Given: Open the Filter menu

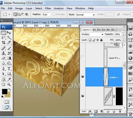Looking at the screenshot, I should tap(48, 8).
